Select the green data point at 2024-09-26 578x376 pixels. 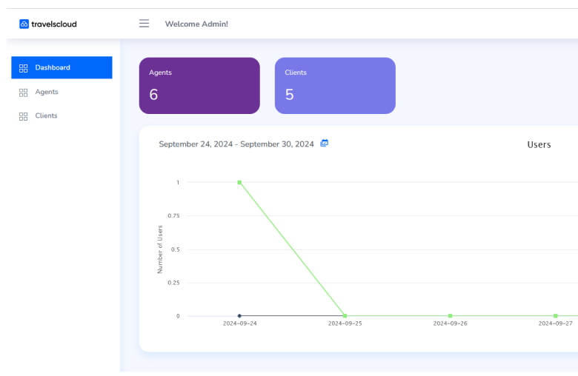click(450, 316)
